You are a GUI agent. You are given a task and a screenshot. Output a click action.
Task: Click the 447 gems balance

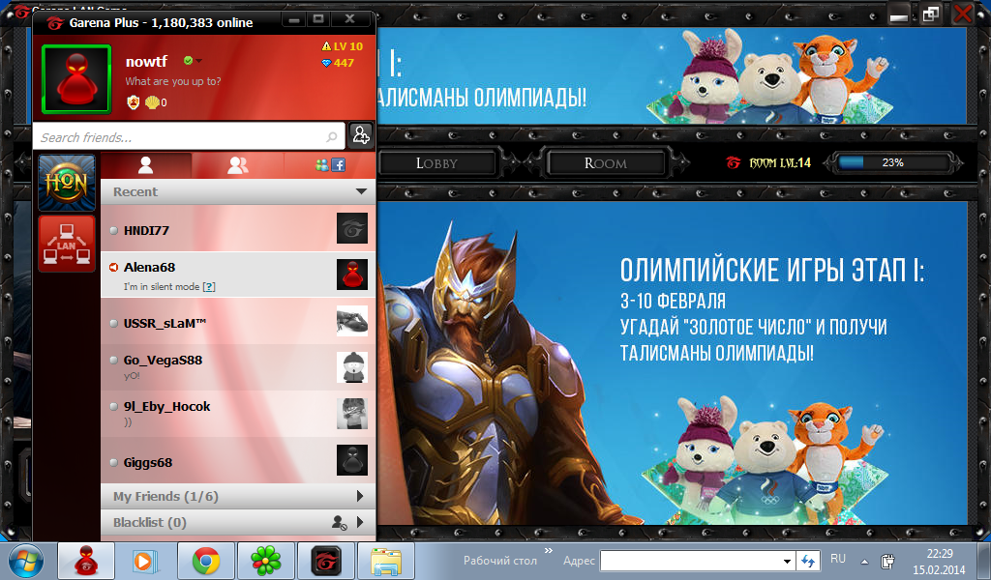coord(338,63)
